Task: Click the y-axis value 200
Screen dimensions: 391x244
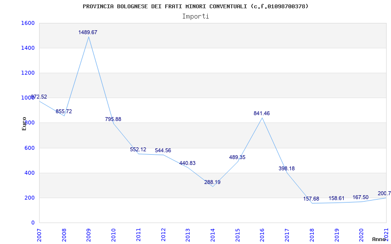Action: [28, 198]
